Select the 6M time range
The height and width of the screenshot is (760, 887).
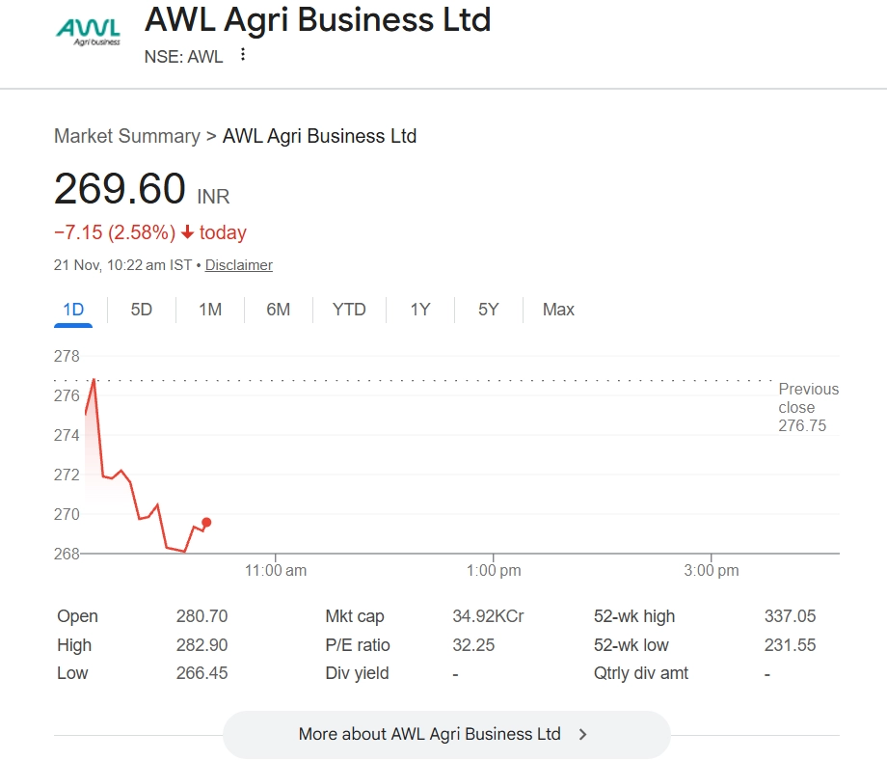279,310
